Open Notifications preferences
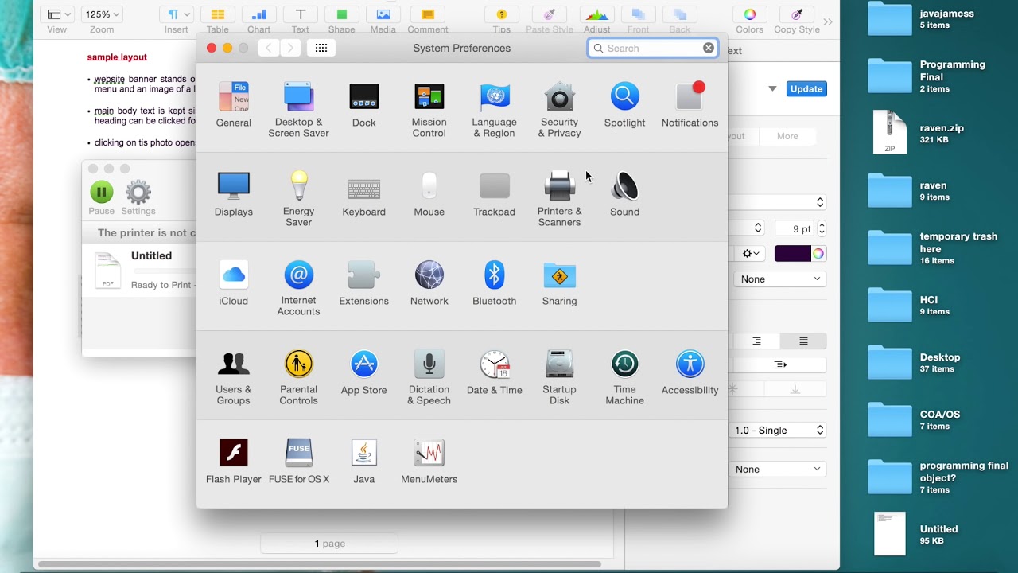Viewport: 1018px width, 573px height. 690,103
